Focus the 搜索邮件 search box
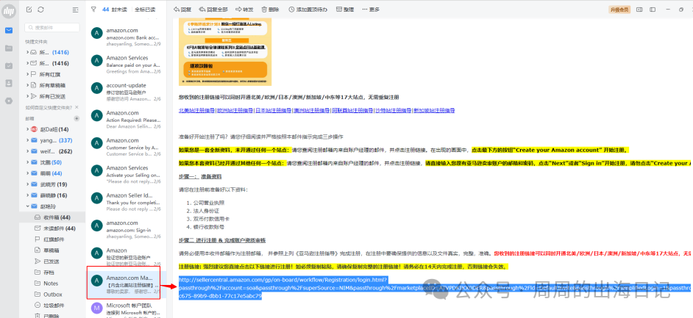This screenshot has width=693, height=318. [x=52, y=28]
